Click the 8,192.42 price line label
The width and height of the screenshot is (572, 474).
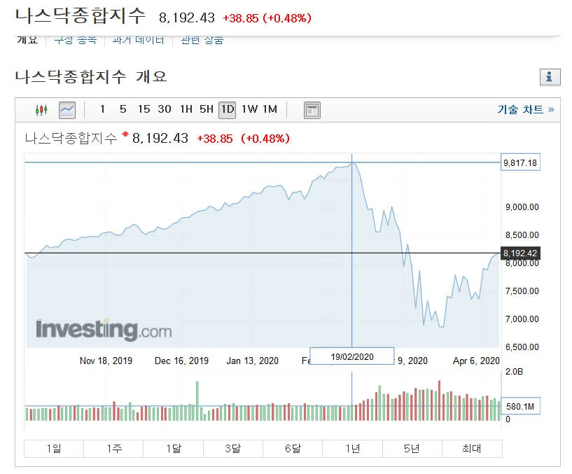[520, 253]
